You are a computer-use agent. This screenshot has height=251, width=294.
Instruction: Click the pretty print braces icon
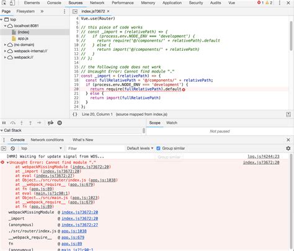pyautogui.click(x=75, y=114)
